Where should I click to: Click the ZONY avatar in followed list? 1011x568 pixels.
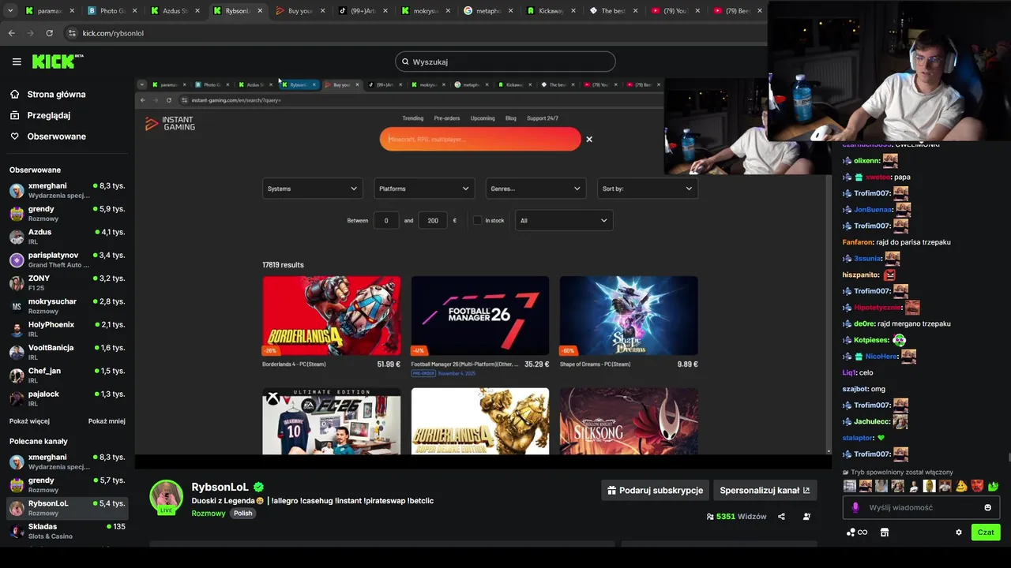tap(17, 283)
